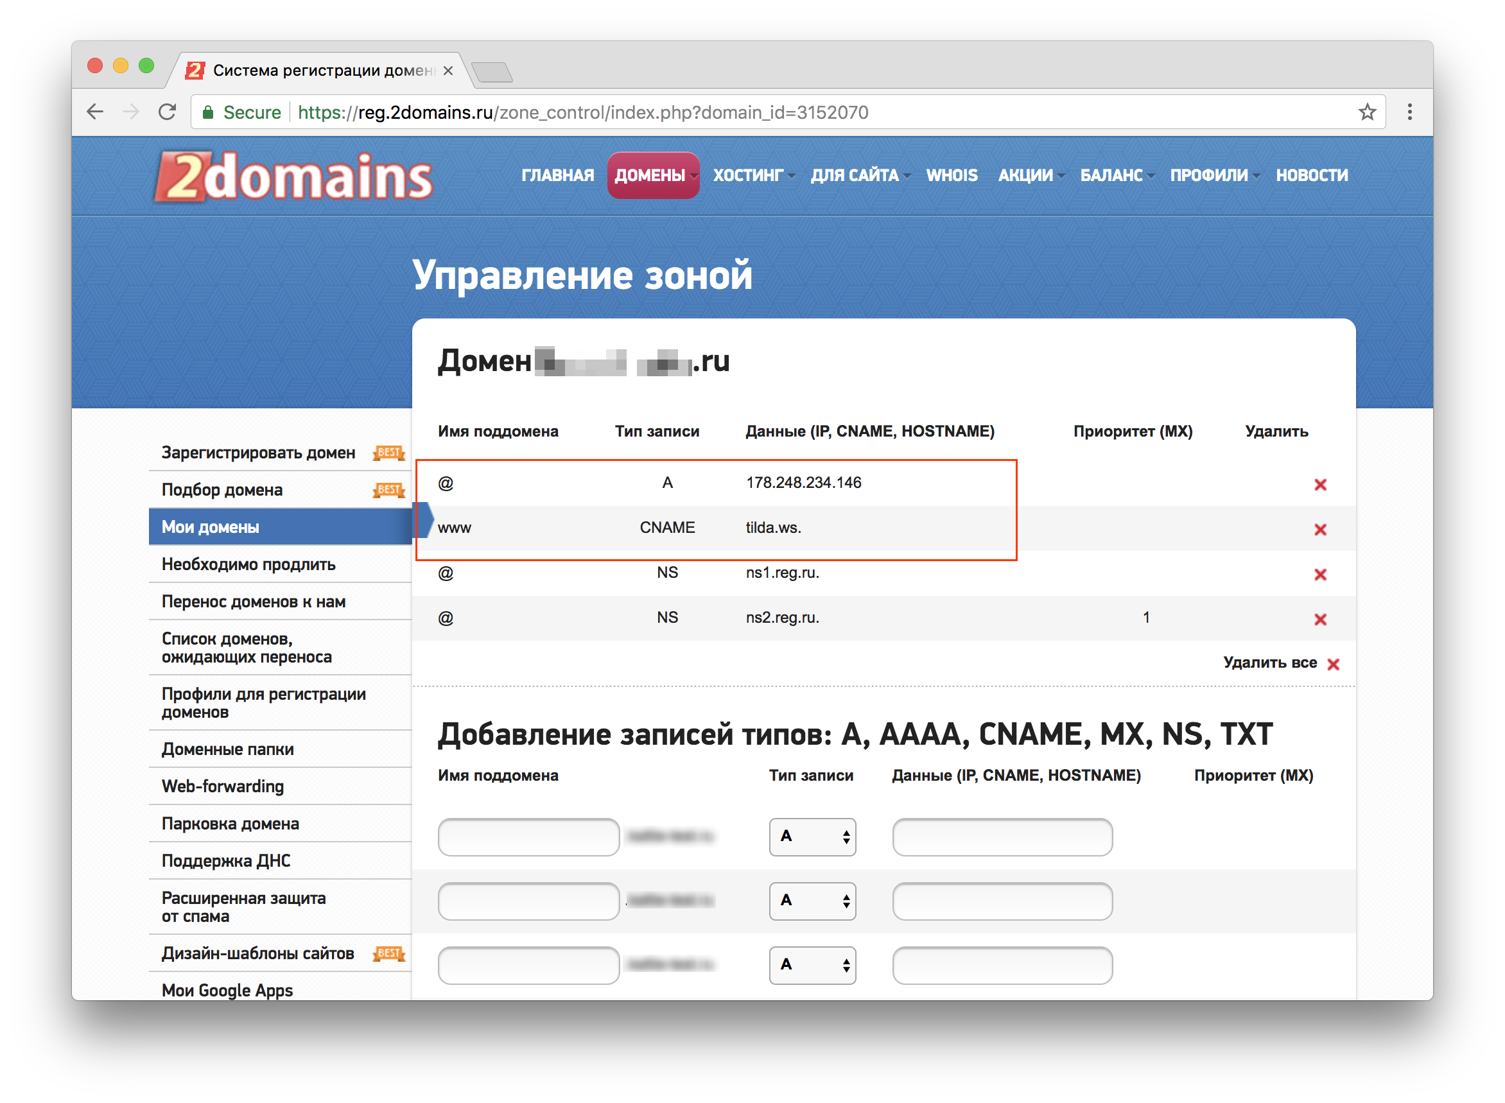Open third row record type dropdown
The height and width of the screenshot is (1103, 1505).
point(812,965)
